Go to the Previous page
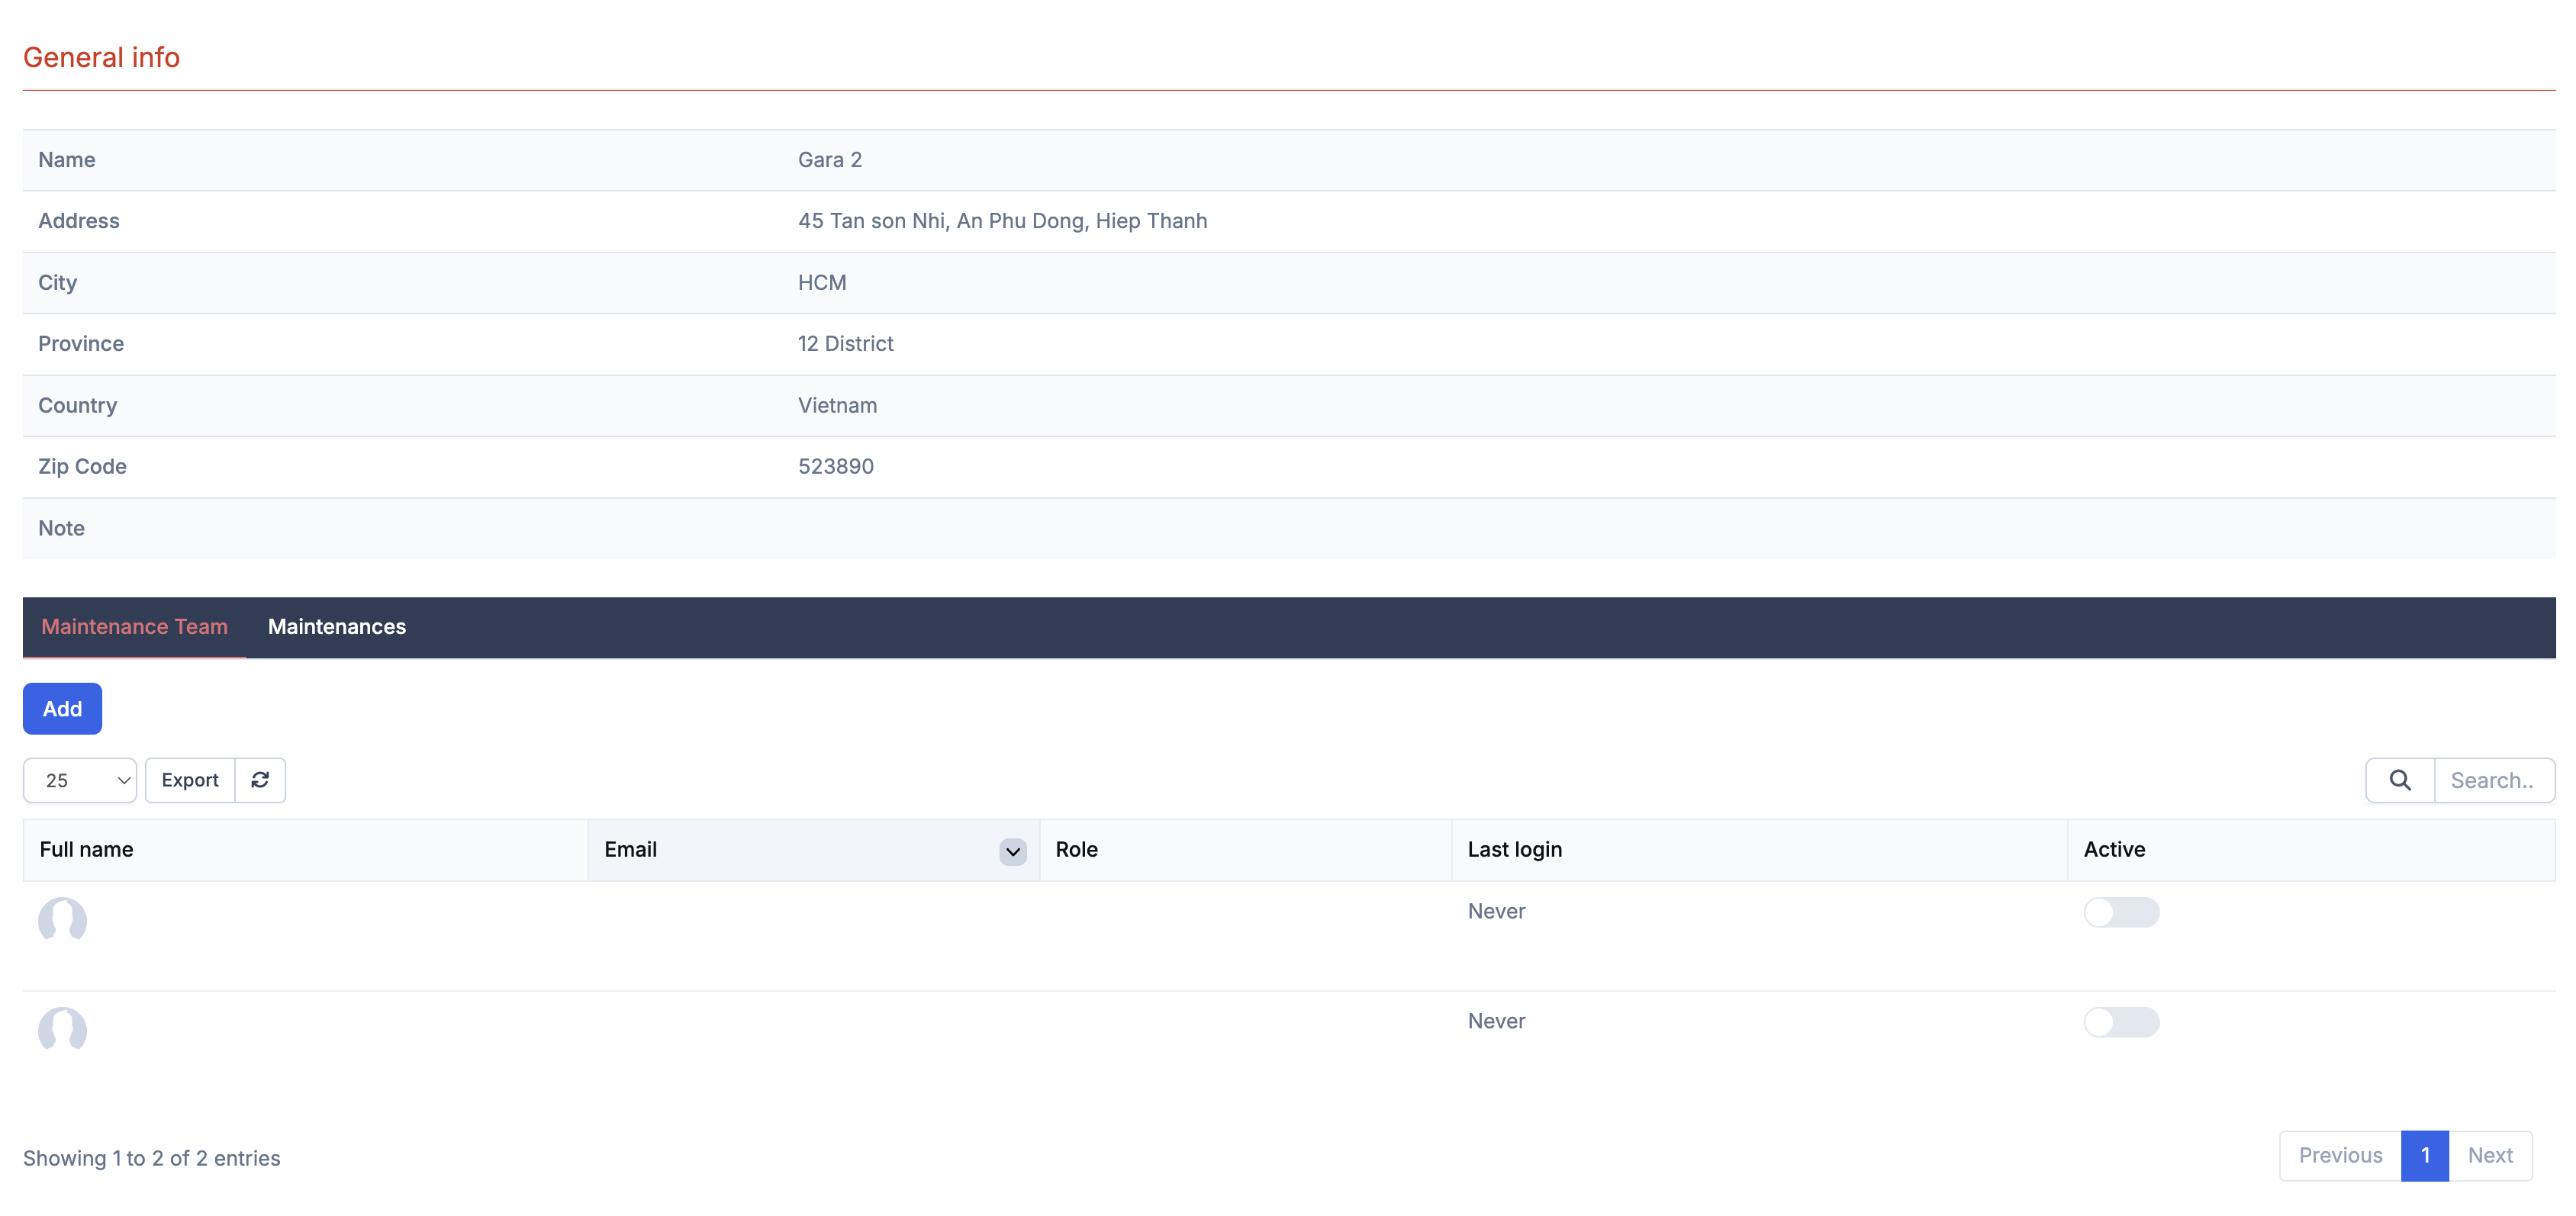This screenshot has width=2576, height=1216. (x=2339, y=1155)
